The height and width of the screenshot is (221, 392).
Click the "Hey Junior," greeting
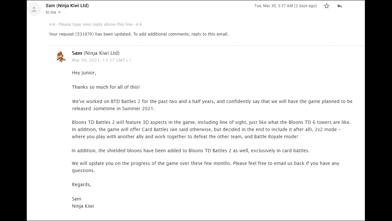[x=84, y=73]
